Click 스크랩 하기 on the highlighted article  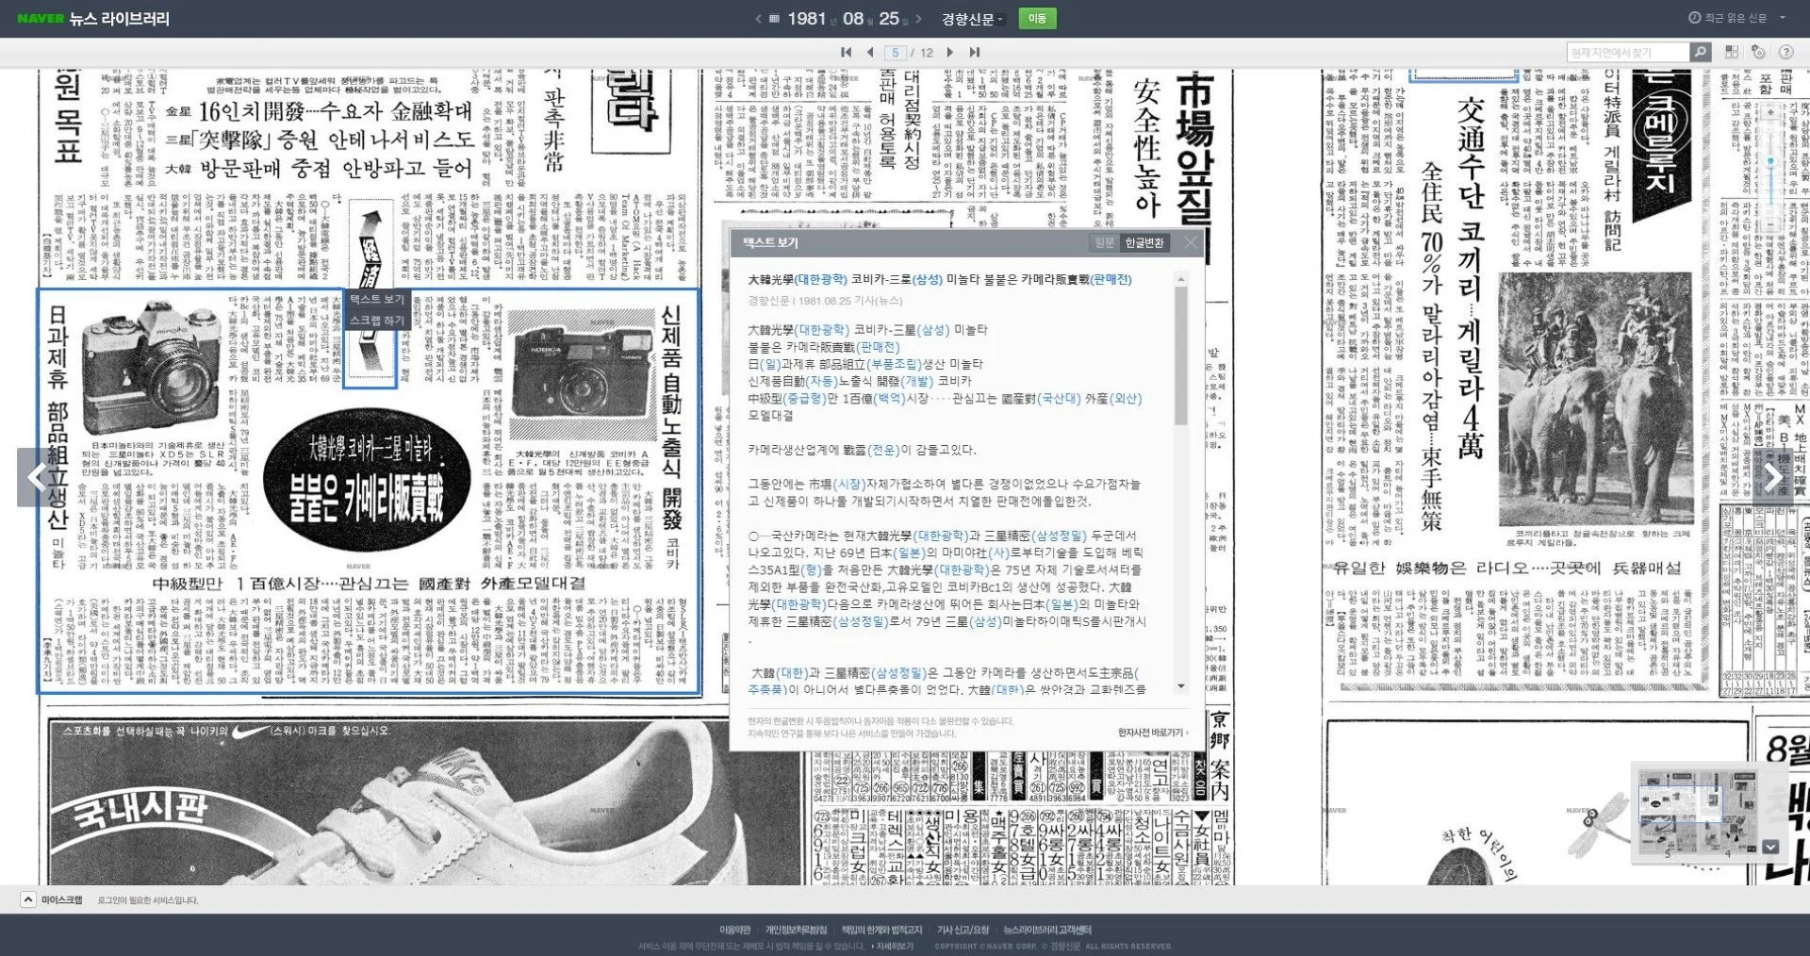pyautogui.click(x=376, y=321)
